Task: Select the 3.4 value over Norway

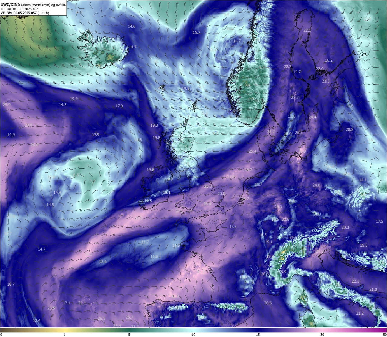Action: point(247,86)
